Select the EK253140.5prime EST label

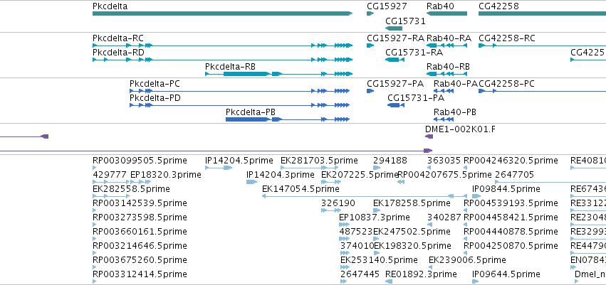click(379, 260)
